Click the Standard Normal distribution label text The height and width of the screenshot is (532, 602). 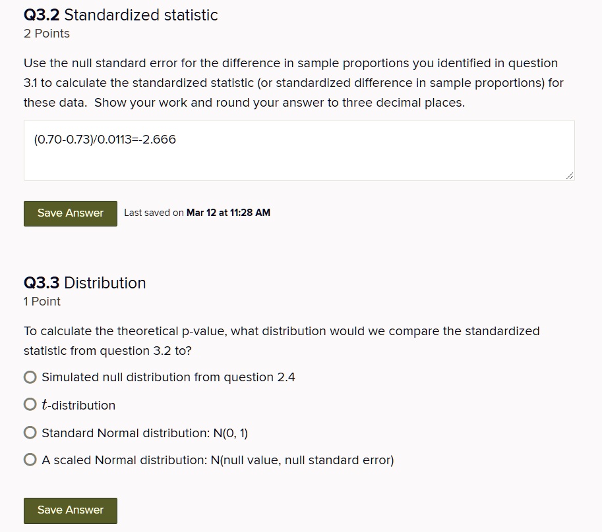tap(144, 433)
